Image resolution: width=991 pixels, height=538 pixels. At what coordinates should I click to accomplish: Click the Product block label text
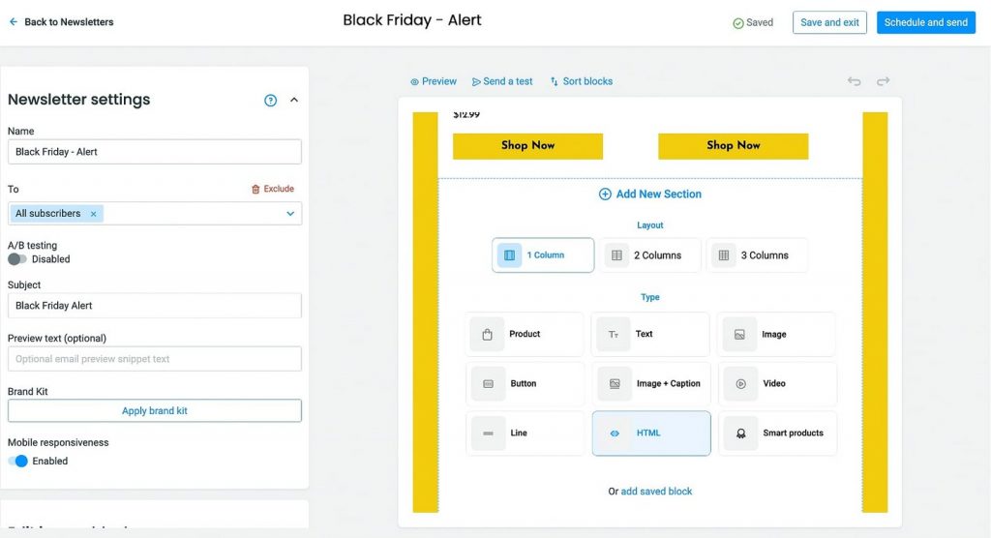(525, 334)
